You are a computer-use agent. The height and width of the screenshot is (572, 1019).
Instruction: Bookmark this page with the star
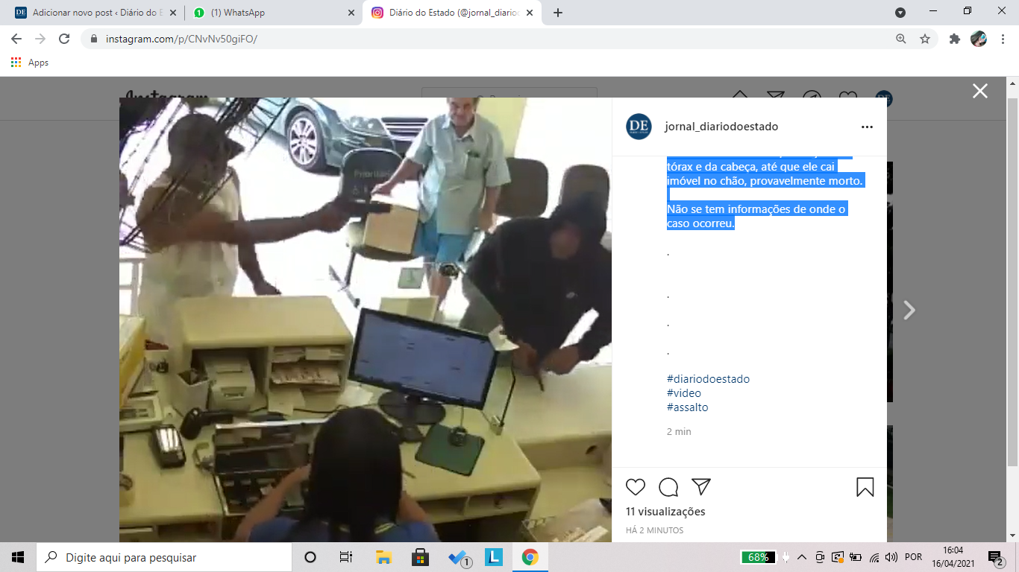925,39
